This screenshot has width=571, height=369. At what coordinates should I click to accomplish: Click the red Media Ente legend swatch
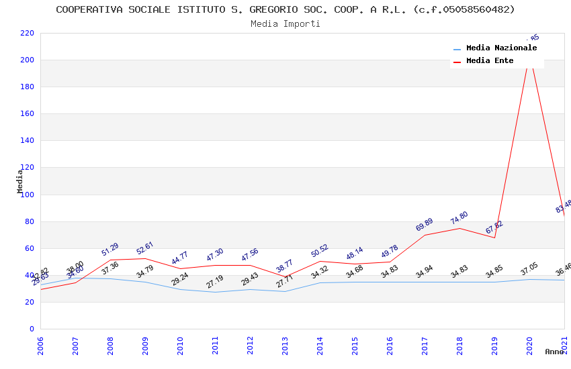[457, 62]
